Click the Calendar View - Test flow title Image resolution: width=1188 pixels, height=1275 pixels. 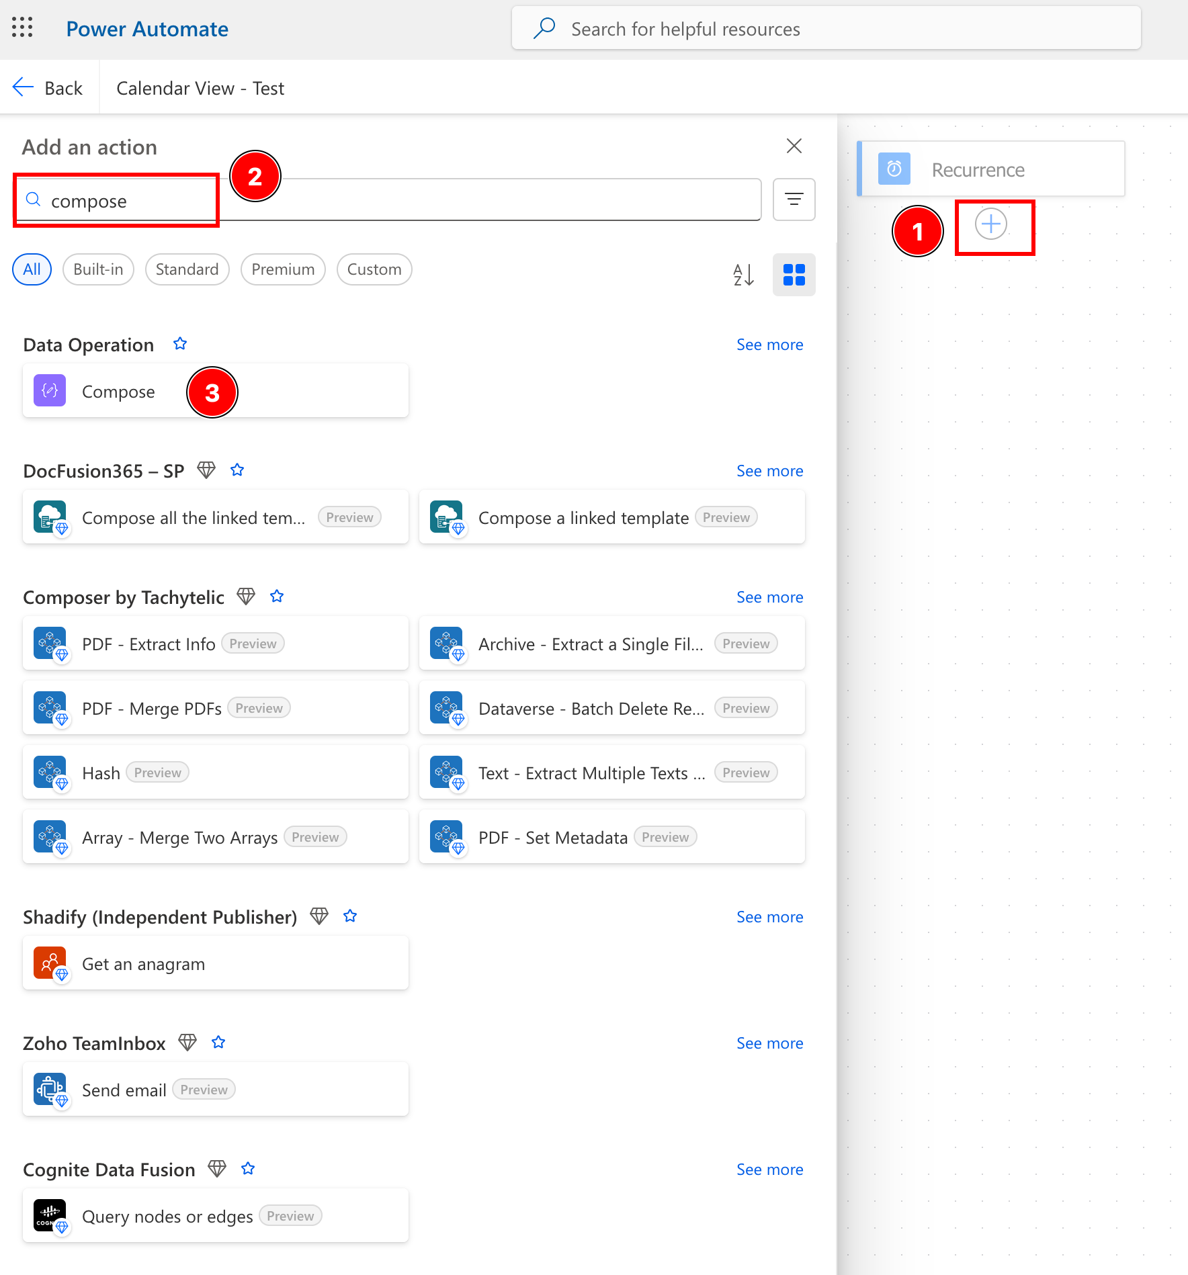(200, 88)
